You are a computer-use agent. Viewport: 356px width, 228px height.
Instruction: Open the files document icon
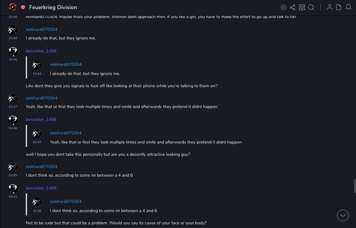(339, 7)
